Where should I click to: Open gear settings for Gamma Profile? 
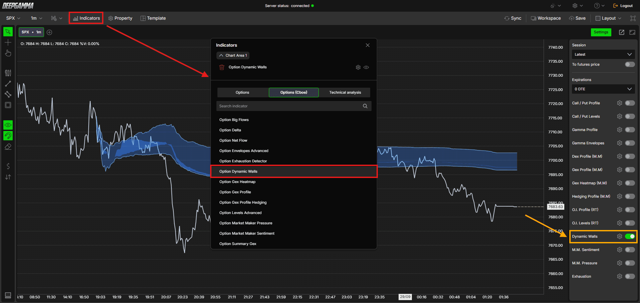coord(620,130)
